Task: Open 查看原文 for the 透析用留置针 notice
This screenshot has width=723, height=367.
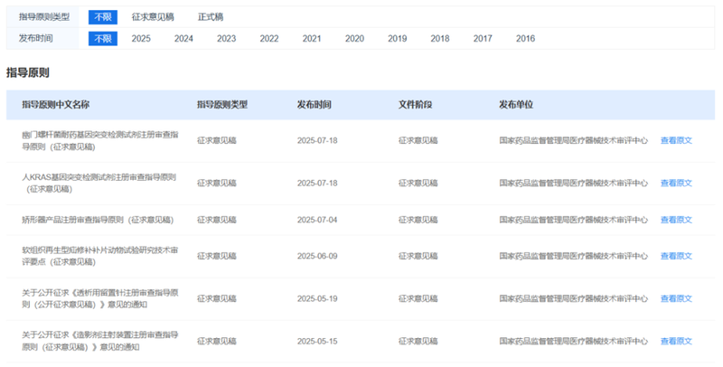Action: click(x=676, y=298)
